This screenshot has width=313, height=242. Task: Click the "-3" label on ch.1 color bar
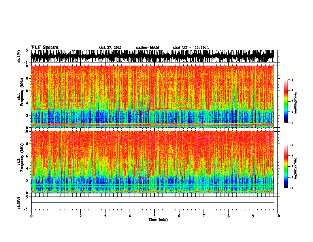[x=292, y=79]
